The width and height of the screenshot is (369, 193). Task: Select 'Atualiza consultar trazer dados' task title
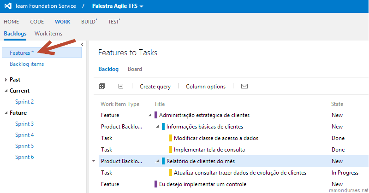tap(240, 173)
